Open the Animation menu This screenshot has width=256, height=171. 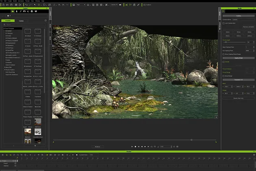pos(21,1)
